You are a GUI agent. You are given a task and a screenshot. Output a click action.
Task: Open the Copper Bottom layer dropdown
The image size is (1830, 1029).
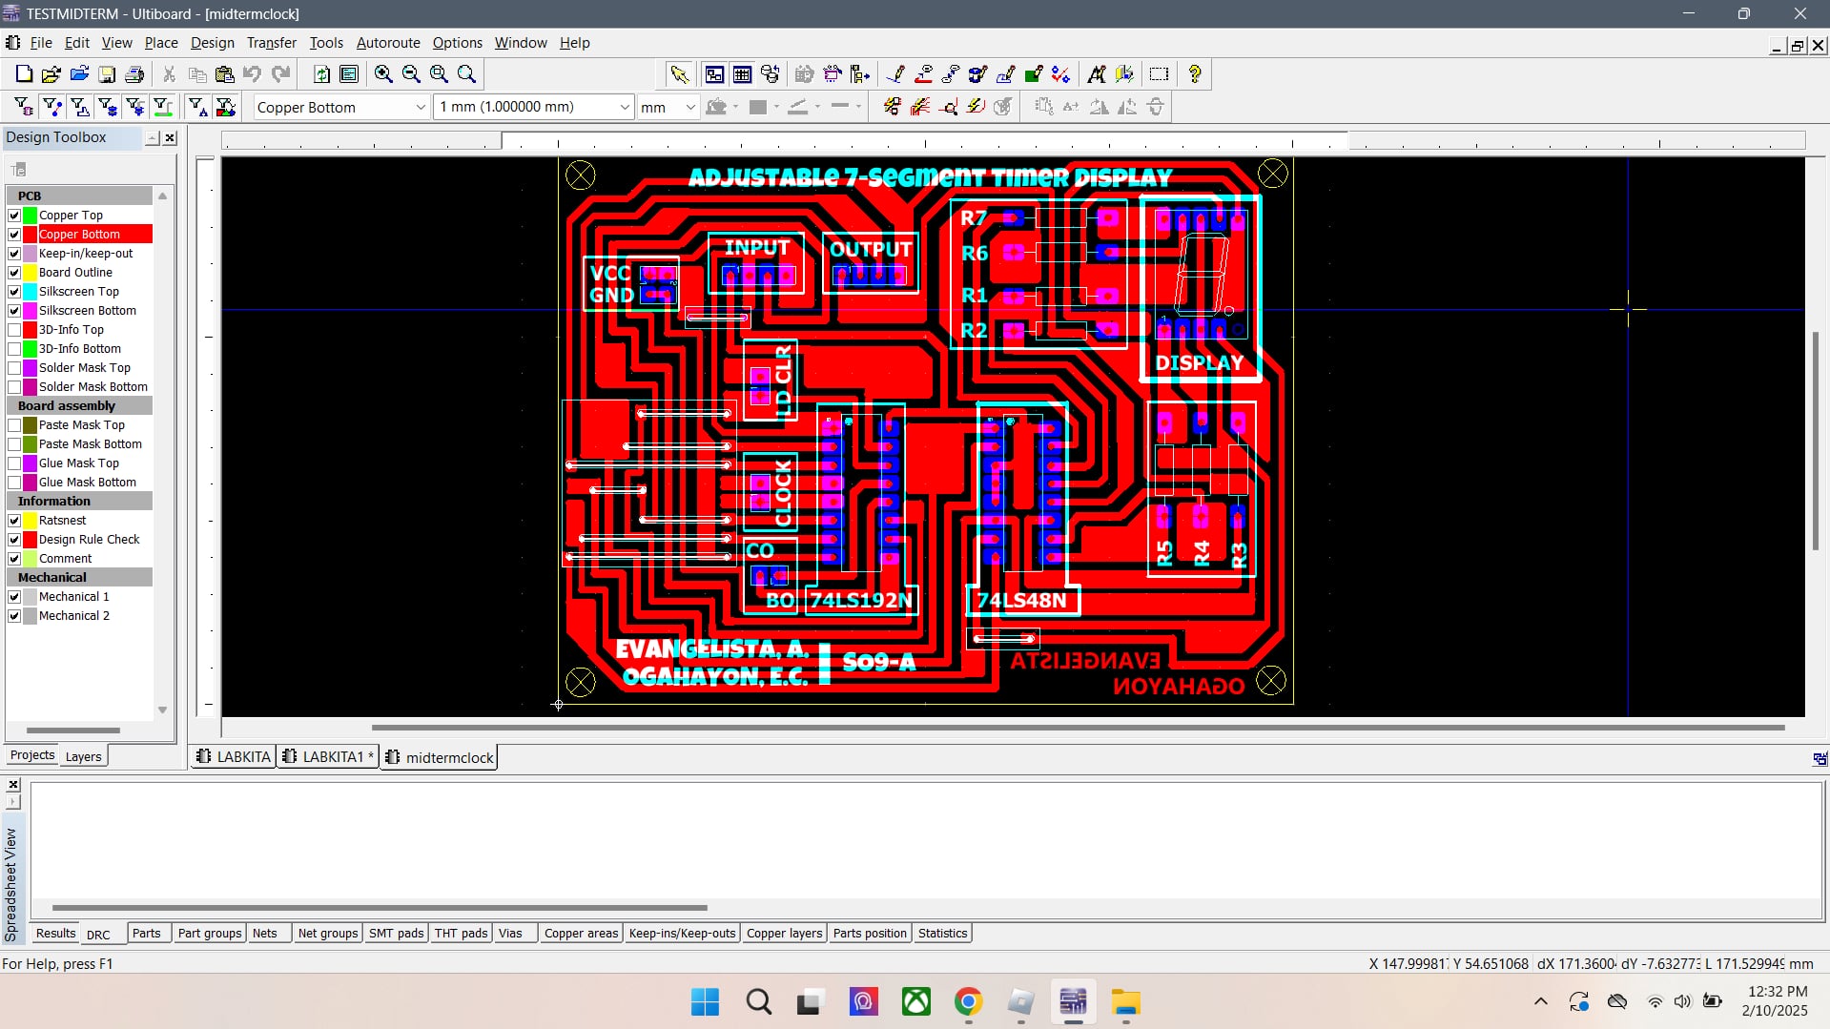420,108
